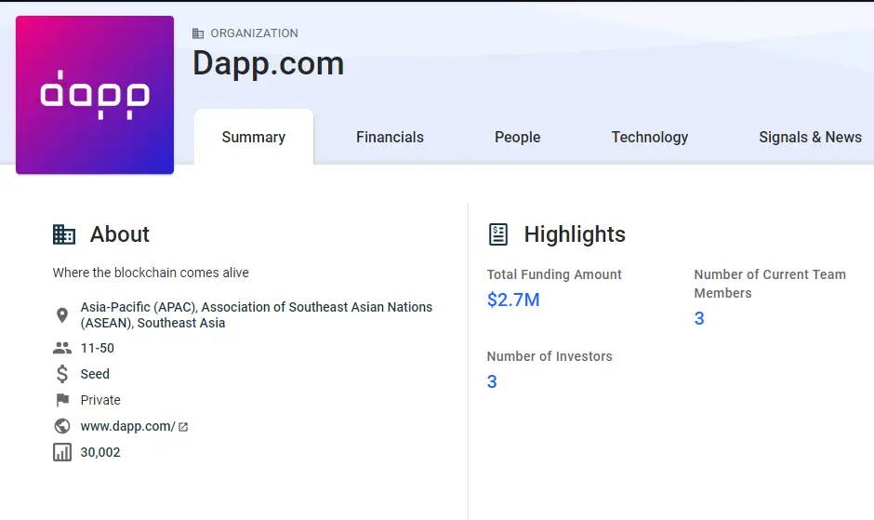Switch to the Financials tab
The width and height of the screenshot is (874, 520).
tap(390, 138)
